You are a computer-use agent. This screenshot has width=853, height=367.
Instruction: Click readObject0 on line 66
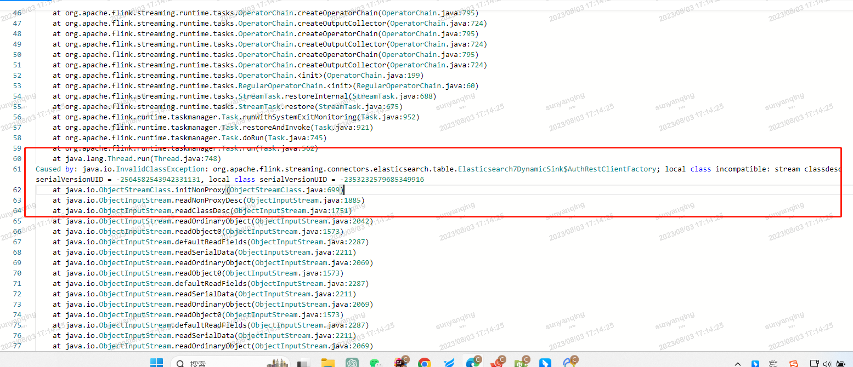(x=197, y=232)
